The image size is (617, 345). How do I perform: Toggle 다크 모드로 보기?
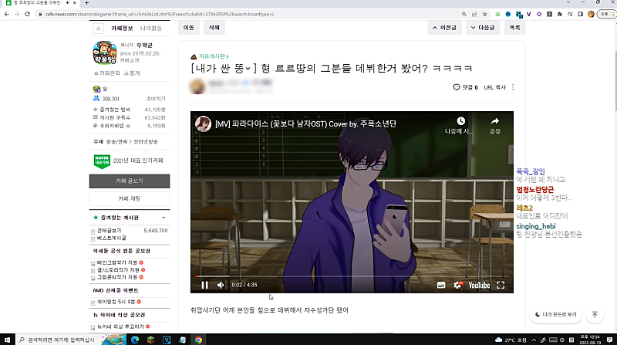[x=555, y=314]
